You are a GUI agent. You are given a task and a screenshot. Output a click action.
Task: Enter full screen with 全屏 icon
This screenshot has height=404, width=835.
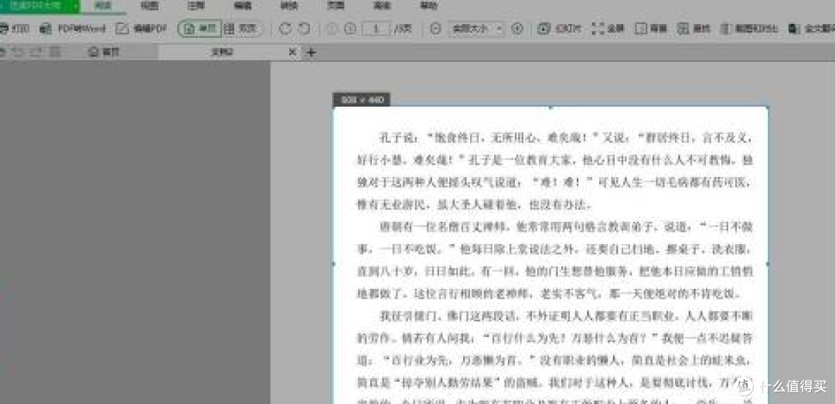tap(598, 29)
